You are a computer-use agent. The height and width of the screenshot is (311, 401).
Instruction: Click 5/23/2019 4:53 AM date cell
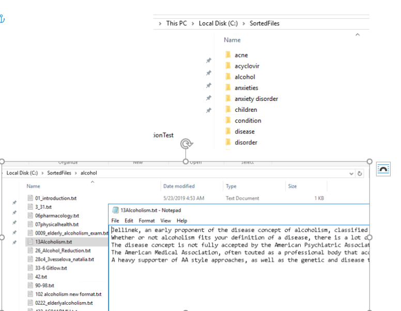pyautogui.click(x=183, y=198)
